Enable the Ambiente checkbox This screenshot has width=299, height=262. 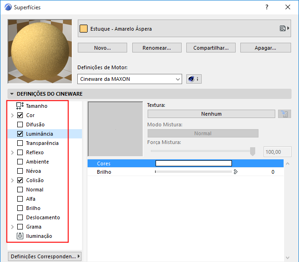pos(20,162)
